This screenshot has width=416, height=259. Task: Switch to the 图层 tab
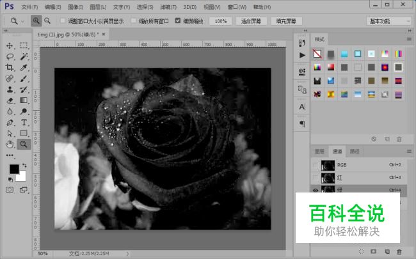point(319,151)
